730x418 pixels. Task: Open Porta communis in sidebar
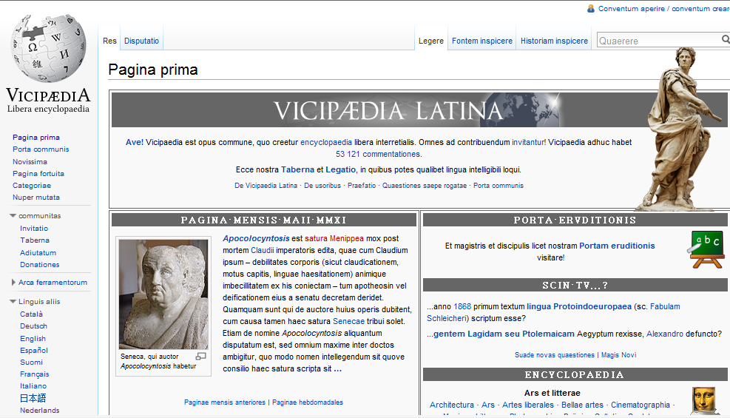[41, 149]
